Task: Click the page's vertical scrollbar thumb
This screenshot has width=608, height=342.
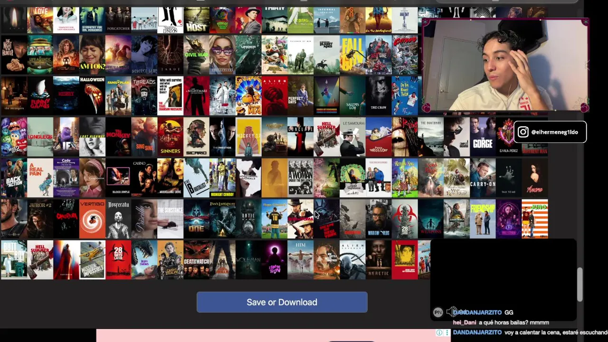Action: pos(580,284)
